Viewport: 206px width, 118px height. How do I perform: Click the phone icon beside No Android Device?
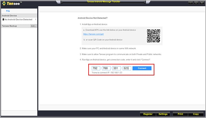point(3,19)
